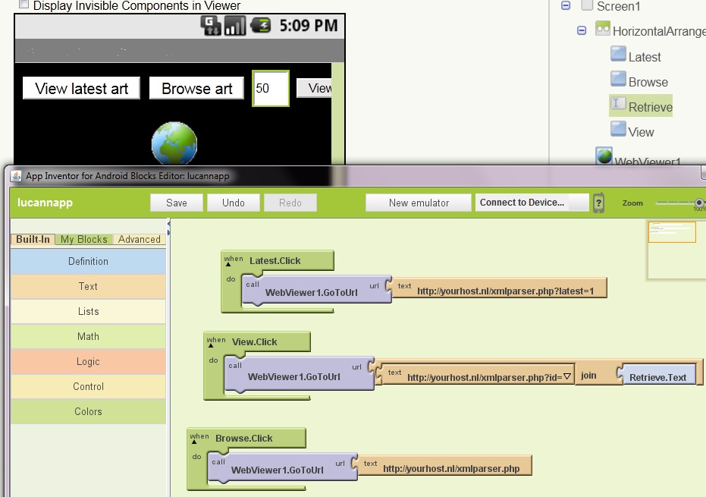Click the text box containing 50
706x497 pixels.
tap(270, 89)
